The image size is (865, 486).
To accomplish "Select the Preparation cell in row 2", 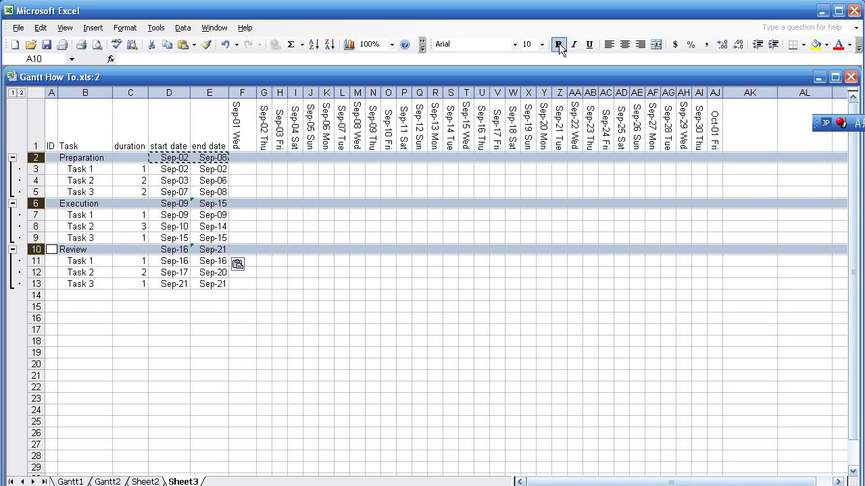I will (x=85, y=157).
